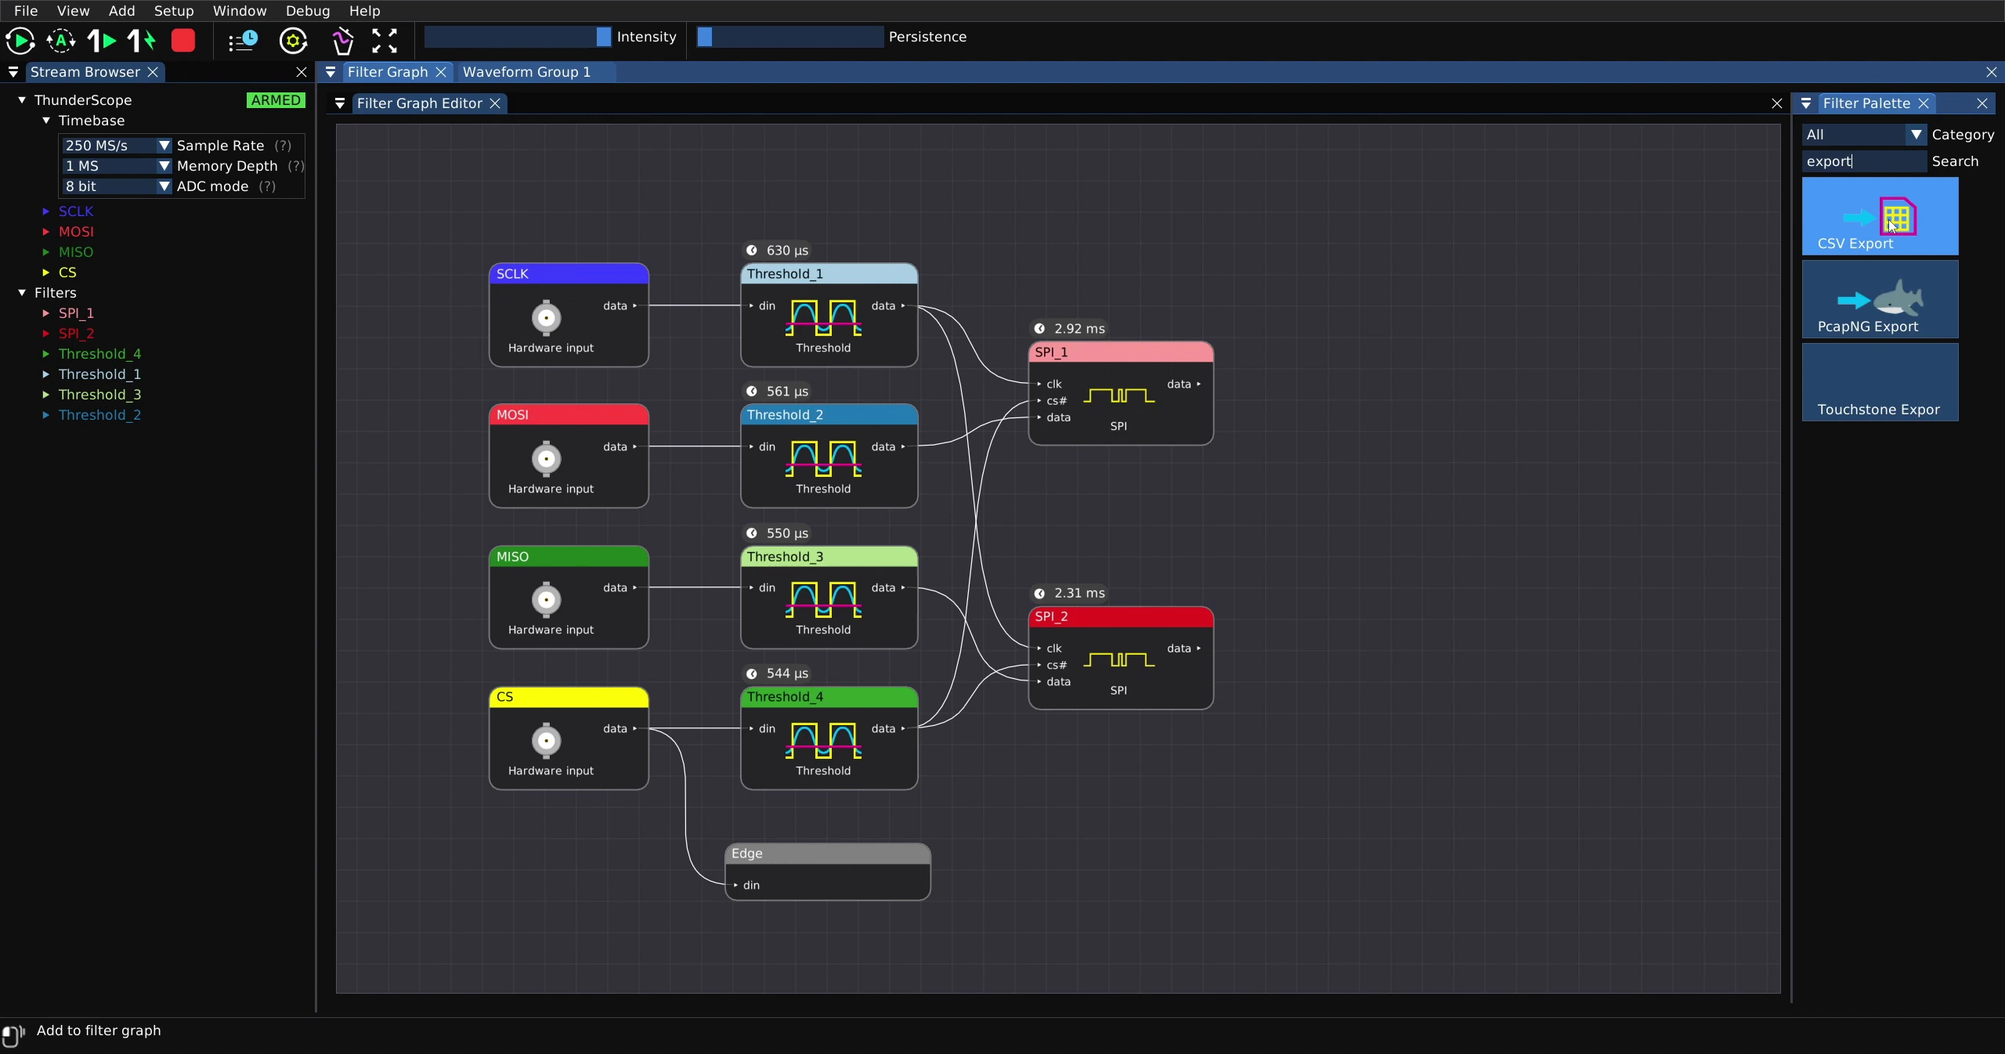Open the Debug menu
This screenshot has height=1054, width=2005.
point(308,11)
